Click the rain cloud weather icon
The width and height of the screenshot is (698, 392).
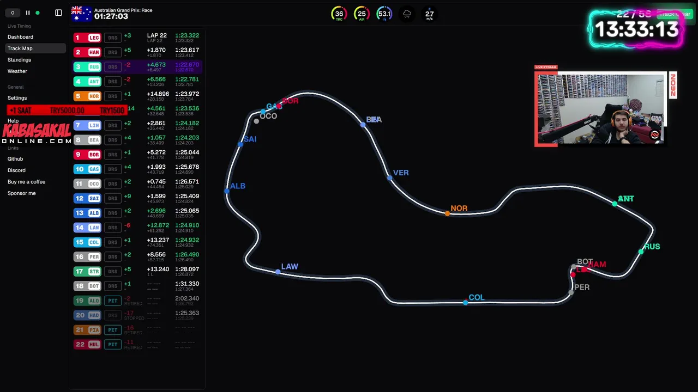pyautogui.click(x=407, y=14)
